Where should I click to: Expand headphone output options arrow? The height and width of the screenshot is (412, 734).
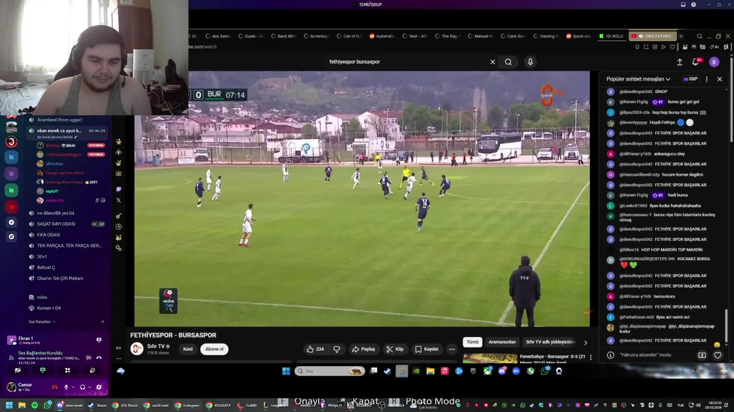pos(89,387)
